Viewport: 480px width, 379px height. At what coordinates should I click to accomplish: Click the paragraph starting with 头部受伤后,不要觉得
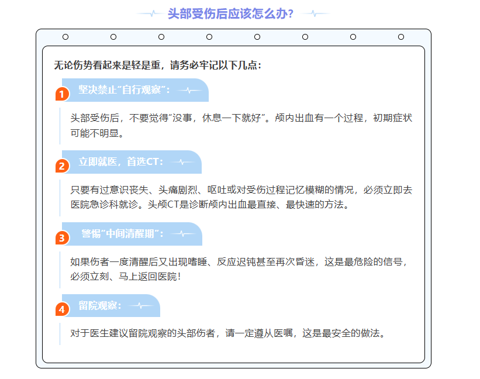[x=241, y=125]
